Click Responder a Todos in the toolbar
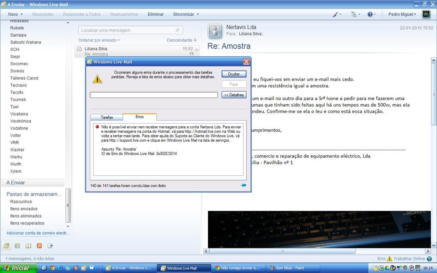Screen dimensions: 437x273 point(82,14)
